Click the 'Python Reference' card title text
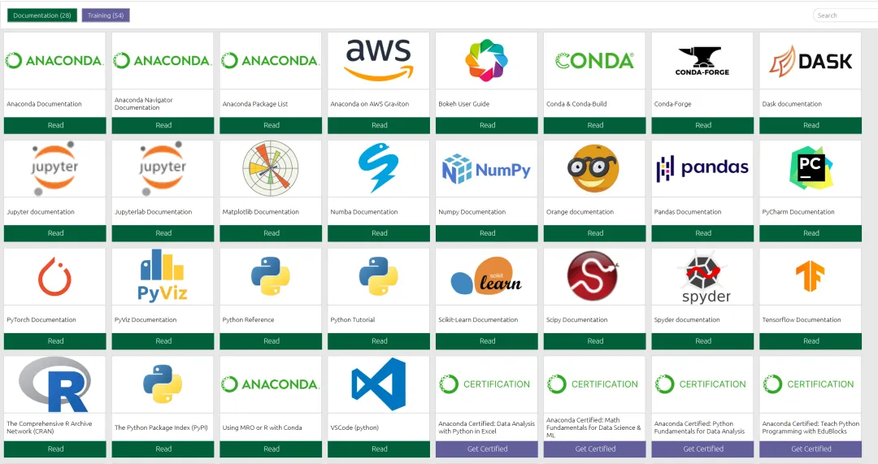Viewport: 878px width, 464px height. pos(248,320)
